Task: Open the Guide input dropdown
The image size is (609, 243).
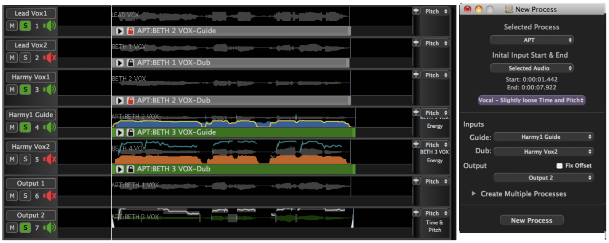Action: (x=543, y=137)
